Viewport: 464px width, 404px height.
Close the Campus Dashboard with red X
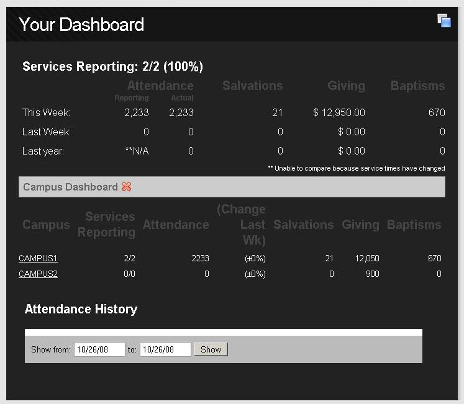tap(126, 187)
